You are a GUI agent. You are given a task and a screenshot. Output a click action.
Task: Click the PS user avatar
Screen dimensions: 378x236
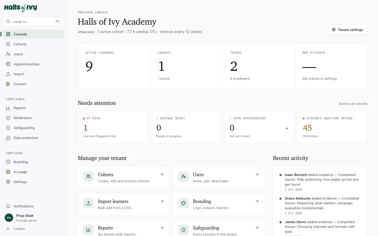pos(9,218)
